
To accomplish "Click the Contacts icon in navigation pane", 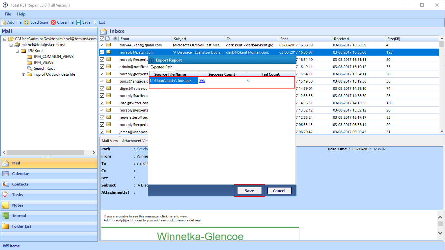I will [5, 184].
